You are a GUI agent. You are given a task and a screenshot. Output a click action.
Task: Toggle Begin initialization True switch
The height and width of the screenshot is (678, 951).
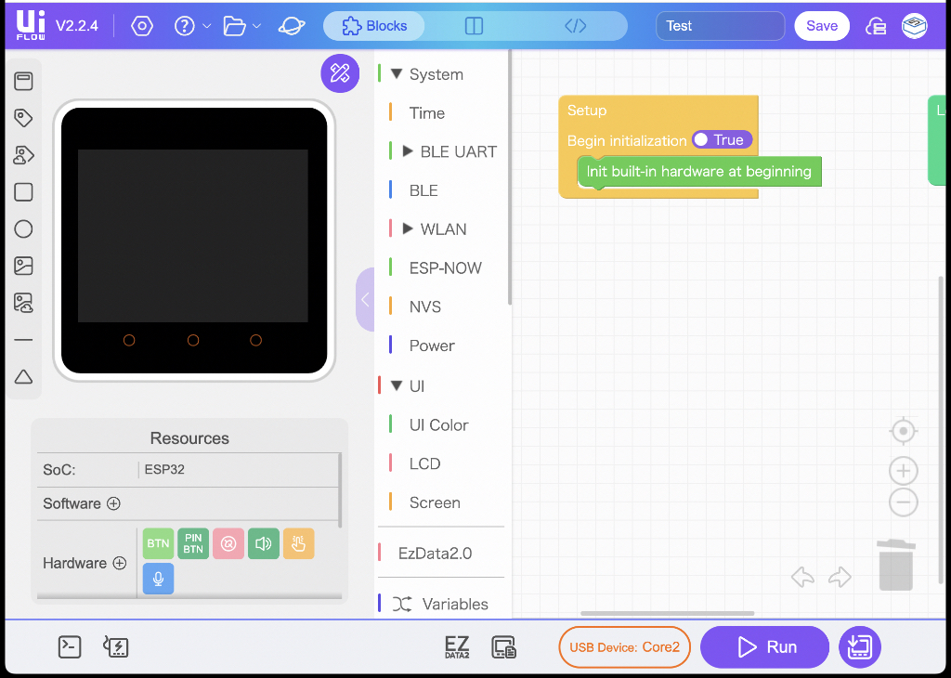(723, 140)
